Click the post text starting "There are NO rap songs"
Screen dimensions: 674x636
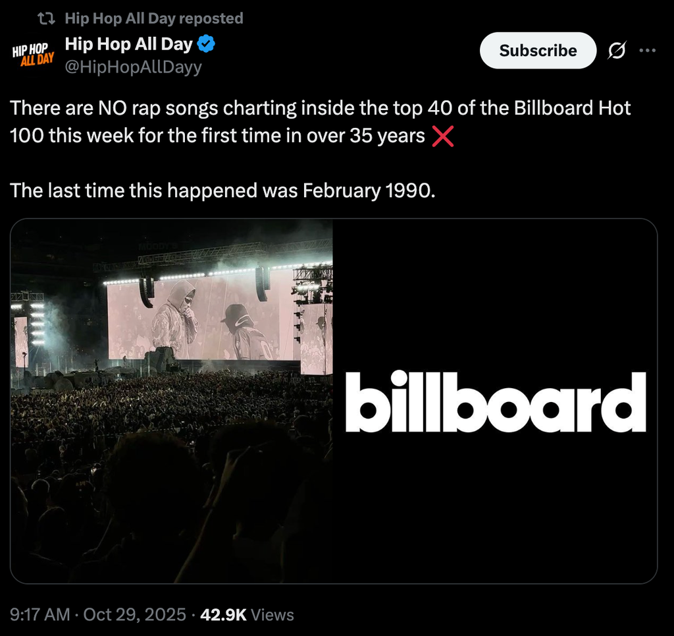point(320,108)
